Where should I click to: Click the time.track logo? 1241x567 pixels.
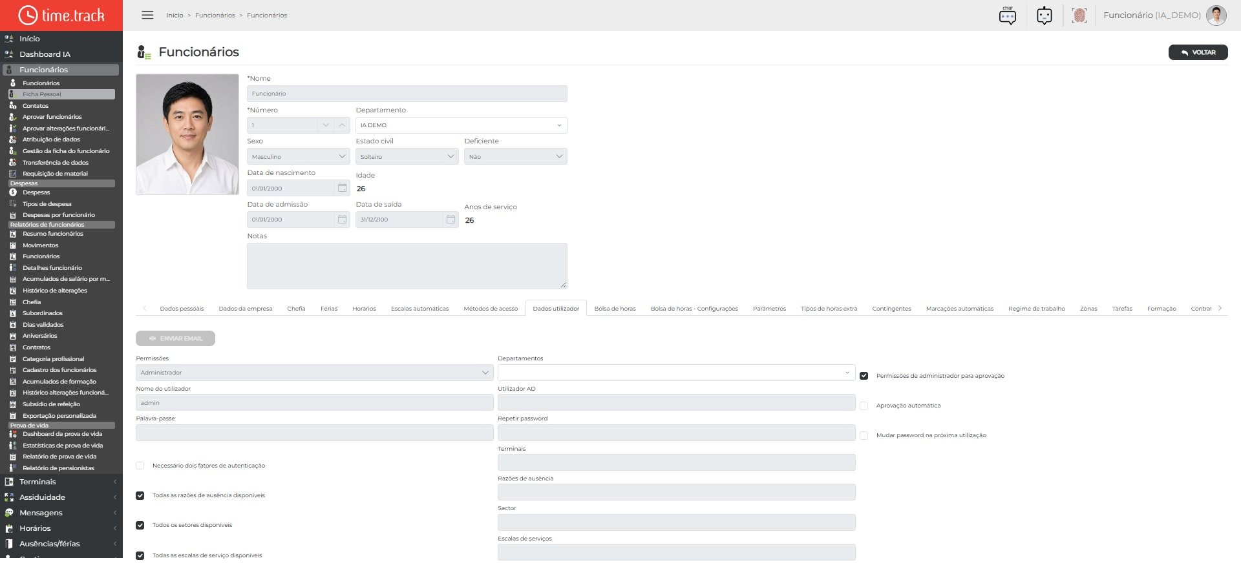[x=61, y=15]
